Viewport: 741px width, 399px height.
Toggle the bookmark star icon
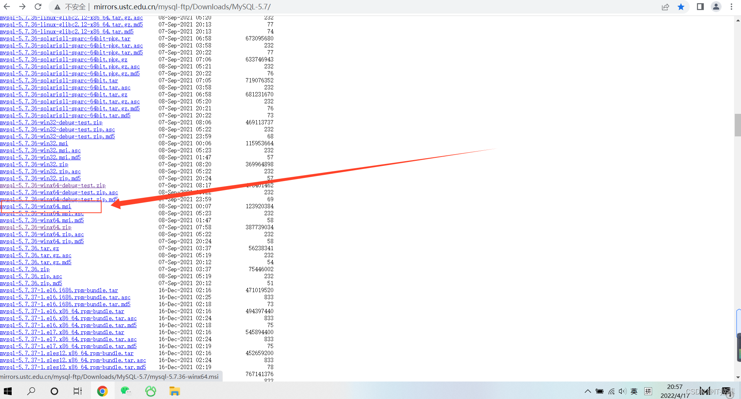coord(681,7)
